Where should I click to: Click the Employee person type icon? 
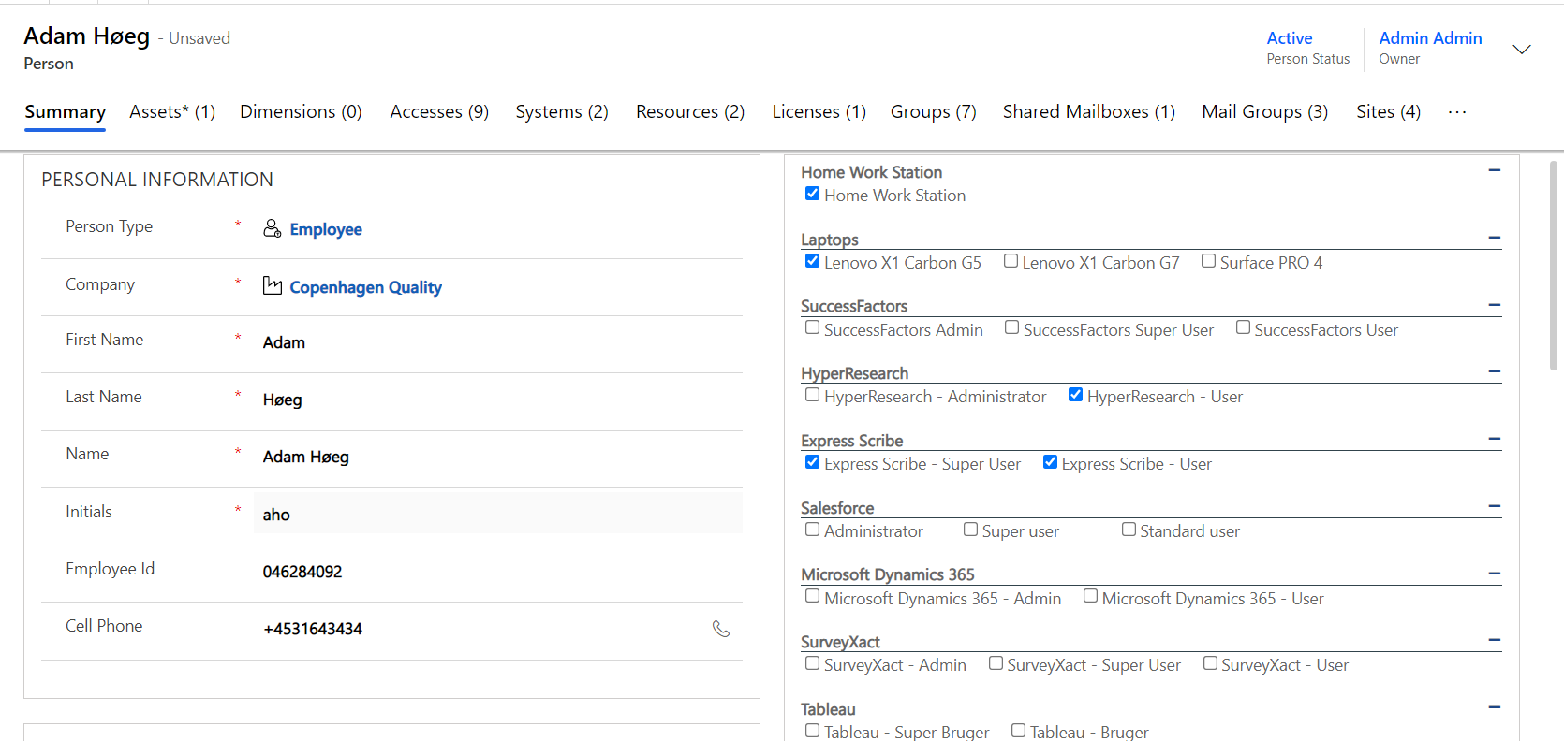click(x=272, y=229)
